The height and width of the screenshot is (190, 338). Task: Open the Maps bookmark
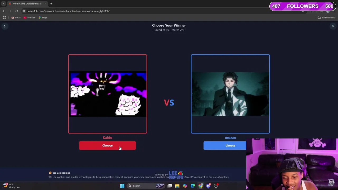pos(43,17)
